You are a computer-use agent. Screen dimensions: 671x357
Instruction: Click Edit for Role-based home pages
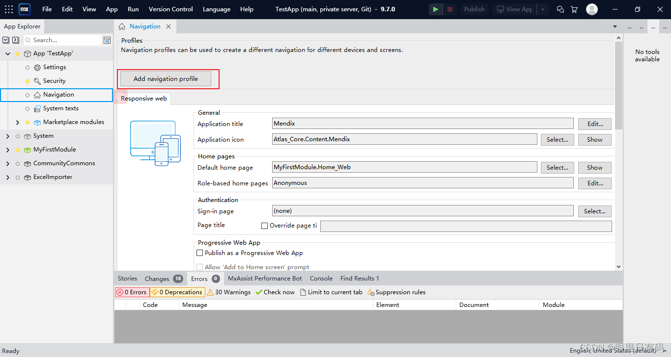[x=595, y=183]
